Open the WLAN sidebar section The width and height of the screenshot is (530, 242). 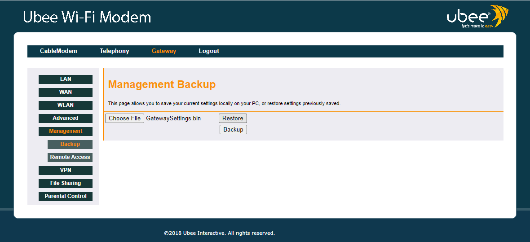(x=66, y=105)
